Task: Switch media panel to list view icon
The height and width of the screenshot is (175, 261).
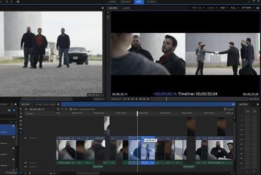Action: click(x=9, y=110)
